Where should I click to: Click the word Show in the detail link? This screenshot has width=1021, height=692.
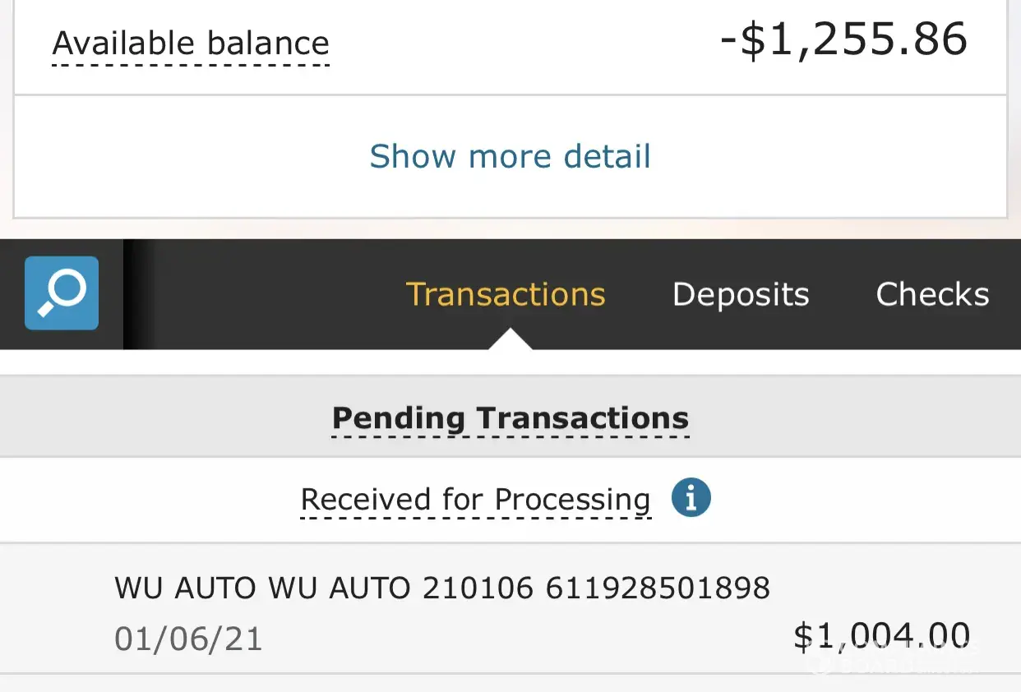click(413, 156)
